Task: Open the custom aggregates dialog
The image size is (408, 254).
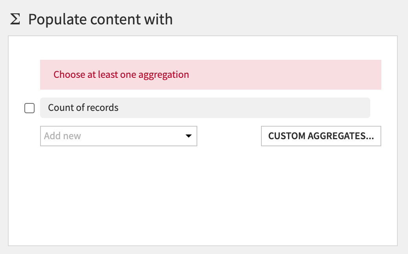Action: (x=321, y=136)
